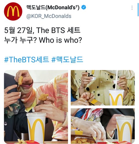Open the @KOR_McDonalds handle
Screen dimensions: 139x144
tap(49, 16)
